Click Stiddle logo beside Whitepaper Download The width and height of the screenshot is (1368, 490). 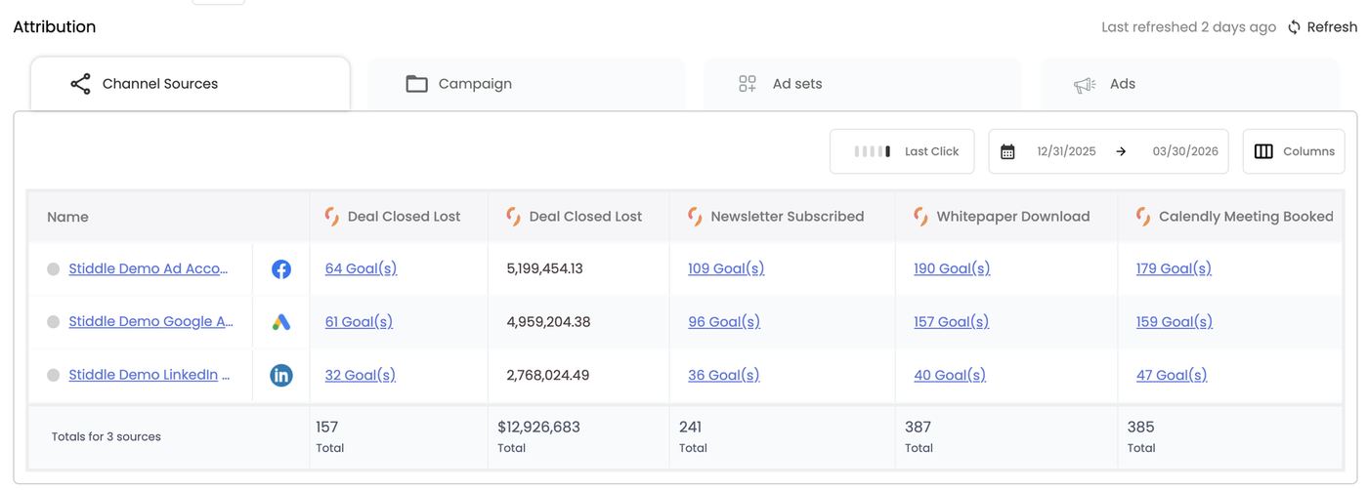point(920,217)
